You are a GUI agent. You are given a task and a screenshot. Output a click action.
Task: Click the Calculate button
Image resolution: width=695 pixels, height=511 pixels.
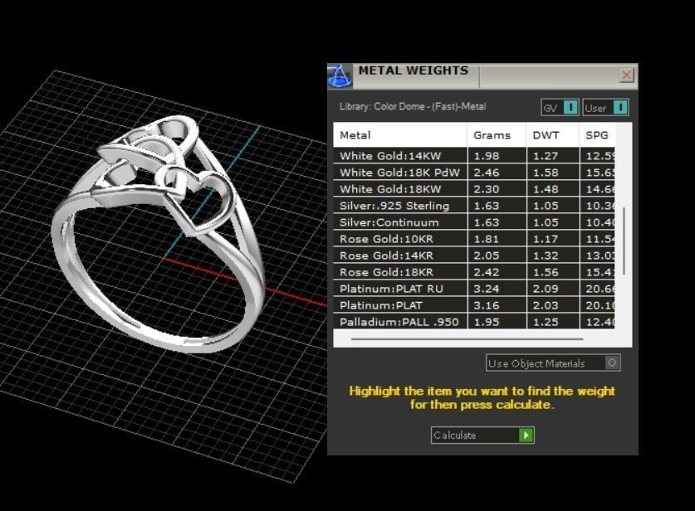tap(482, 436)
